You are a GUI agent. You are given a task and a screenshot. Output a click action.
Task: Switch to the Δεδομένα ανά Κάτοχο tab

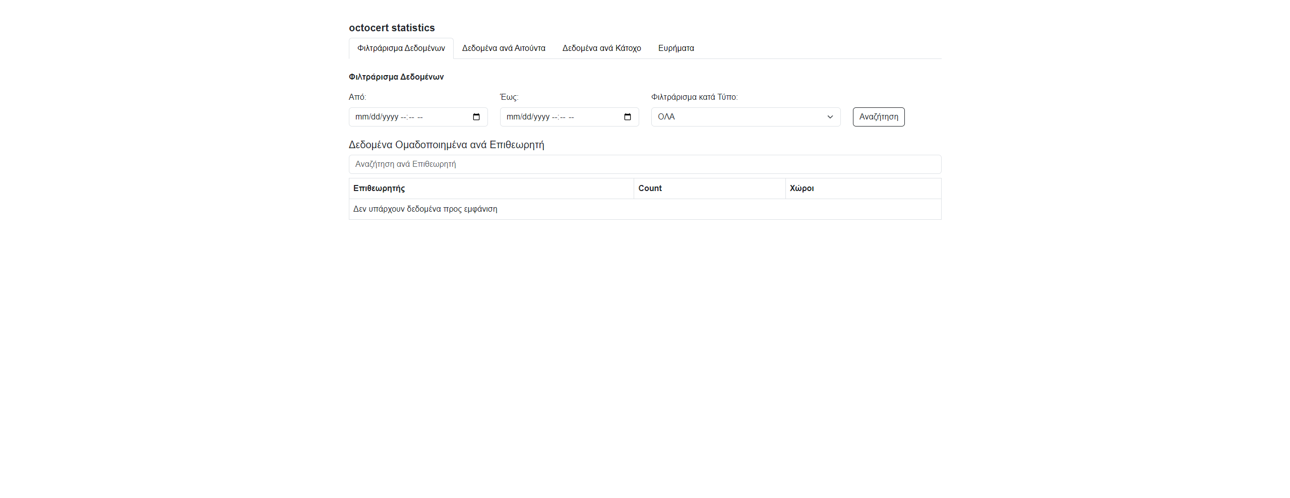click(x=601, y=48)
